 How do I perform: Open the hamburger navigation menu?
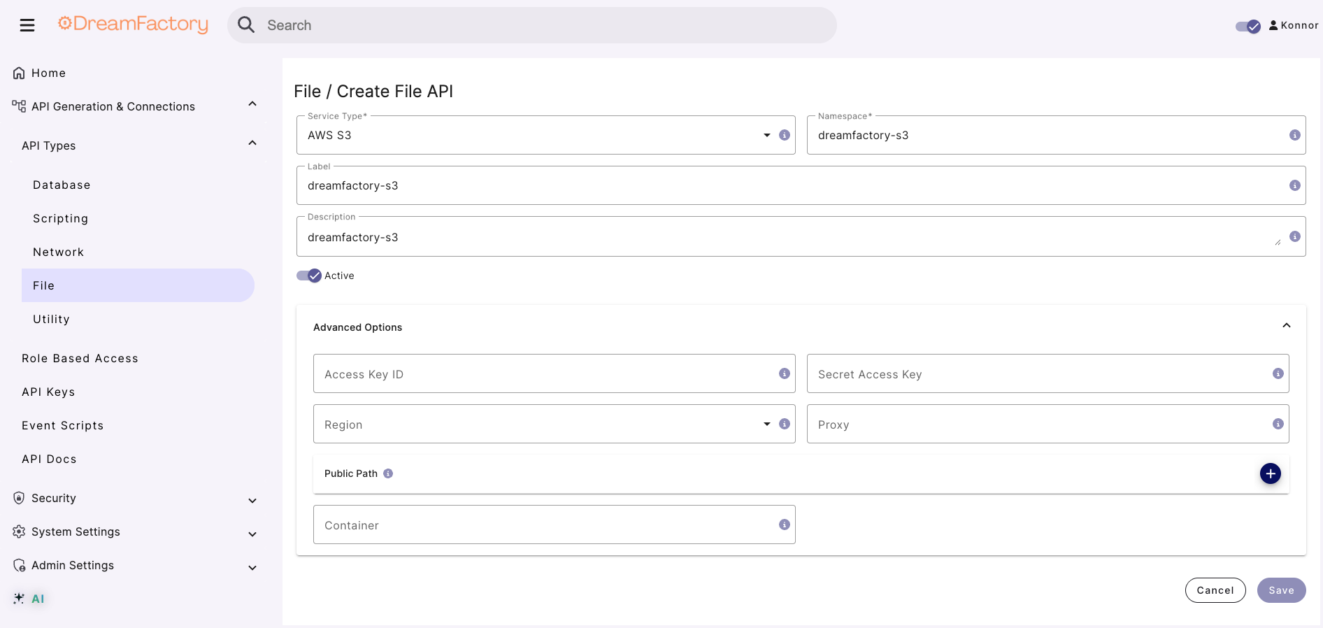[x=27, y=25]
